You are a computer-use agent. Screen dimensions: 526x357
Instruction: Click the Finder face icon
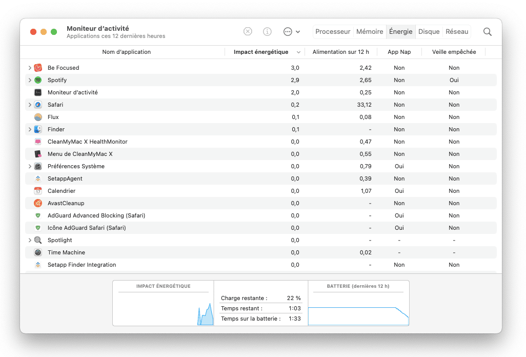(38, 129)
